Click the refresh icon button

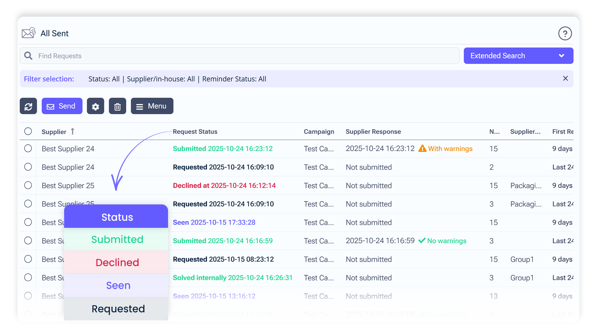click(x=28, y=106)
